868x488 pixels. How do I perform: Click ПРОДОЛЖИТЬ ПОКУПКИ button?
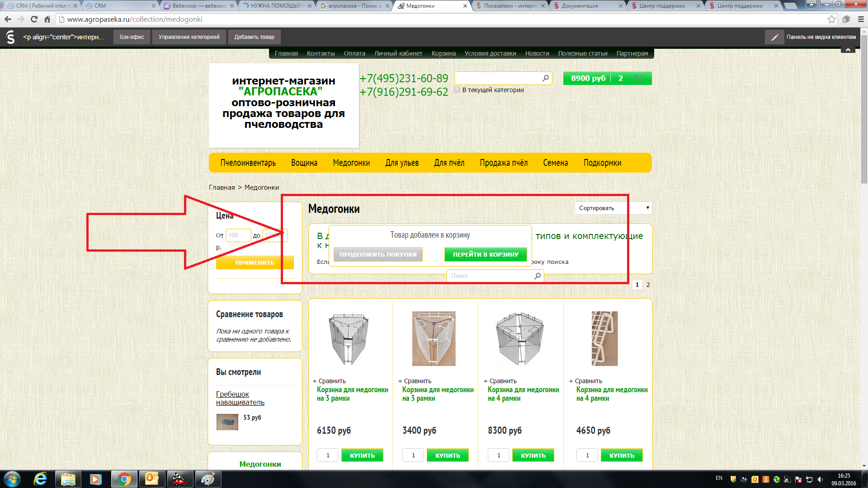click(378, 254)
